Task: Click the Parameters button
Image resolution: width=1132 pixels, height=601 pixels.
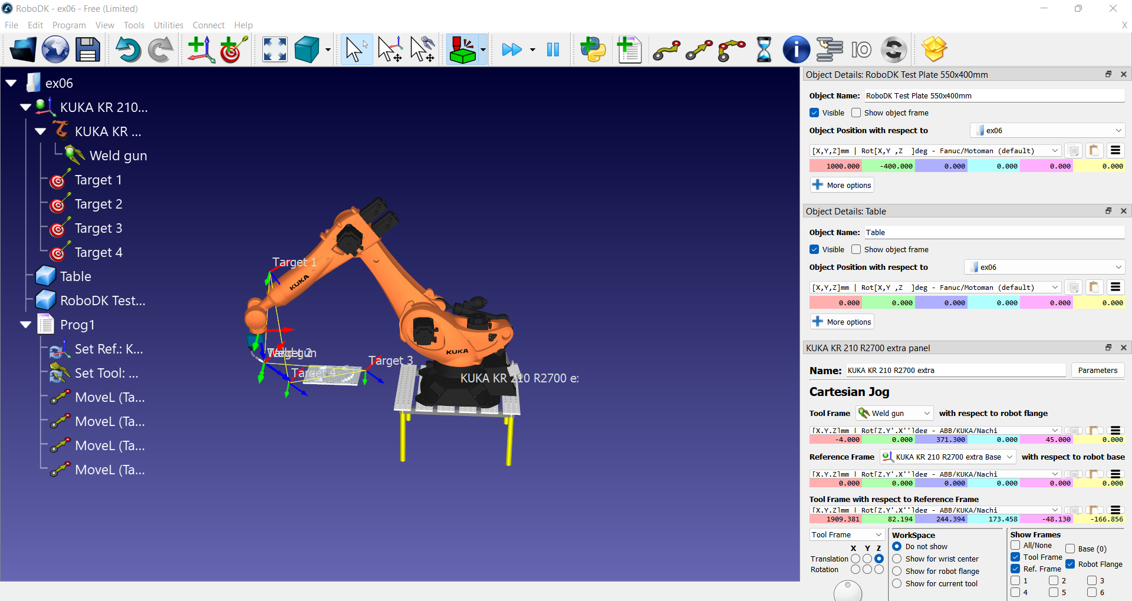Action: coord(1098,370)
